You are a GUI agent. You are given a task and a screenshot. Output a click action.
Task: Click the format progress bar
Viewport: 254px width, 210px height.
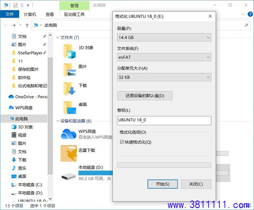pyautogui.click(x=164, y=165)
